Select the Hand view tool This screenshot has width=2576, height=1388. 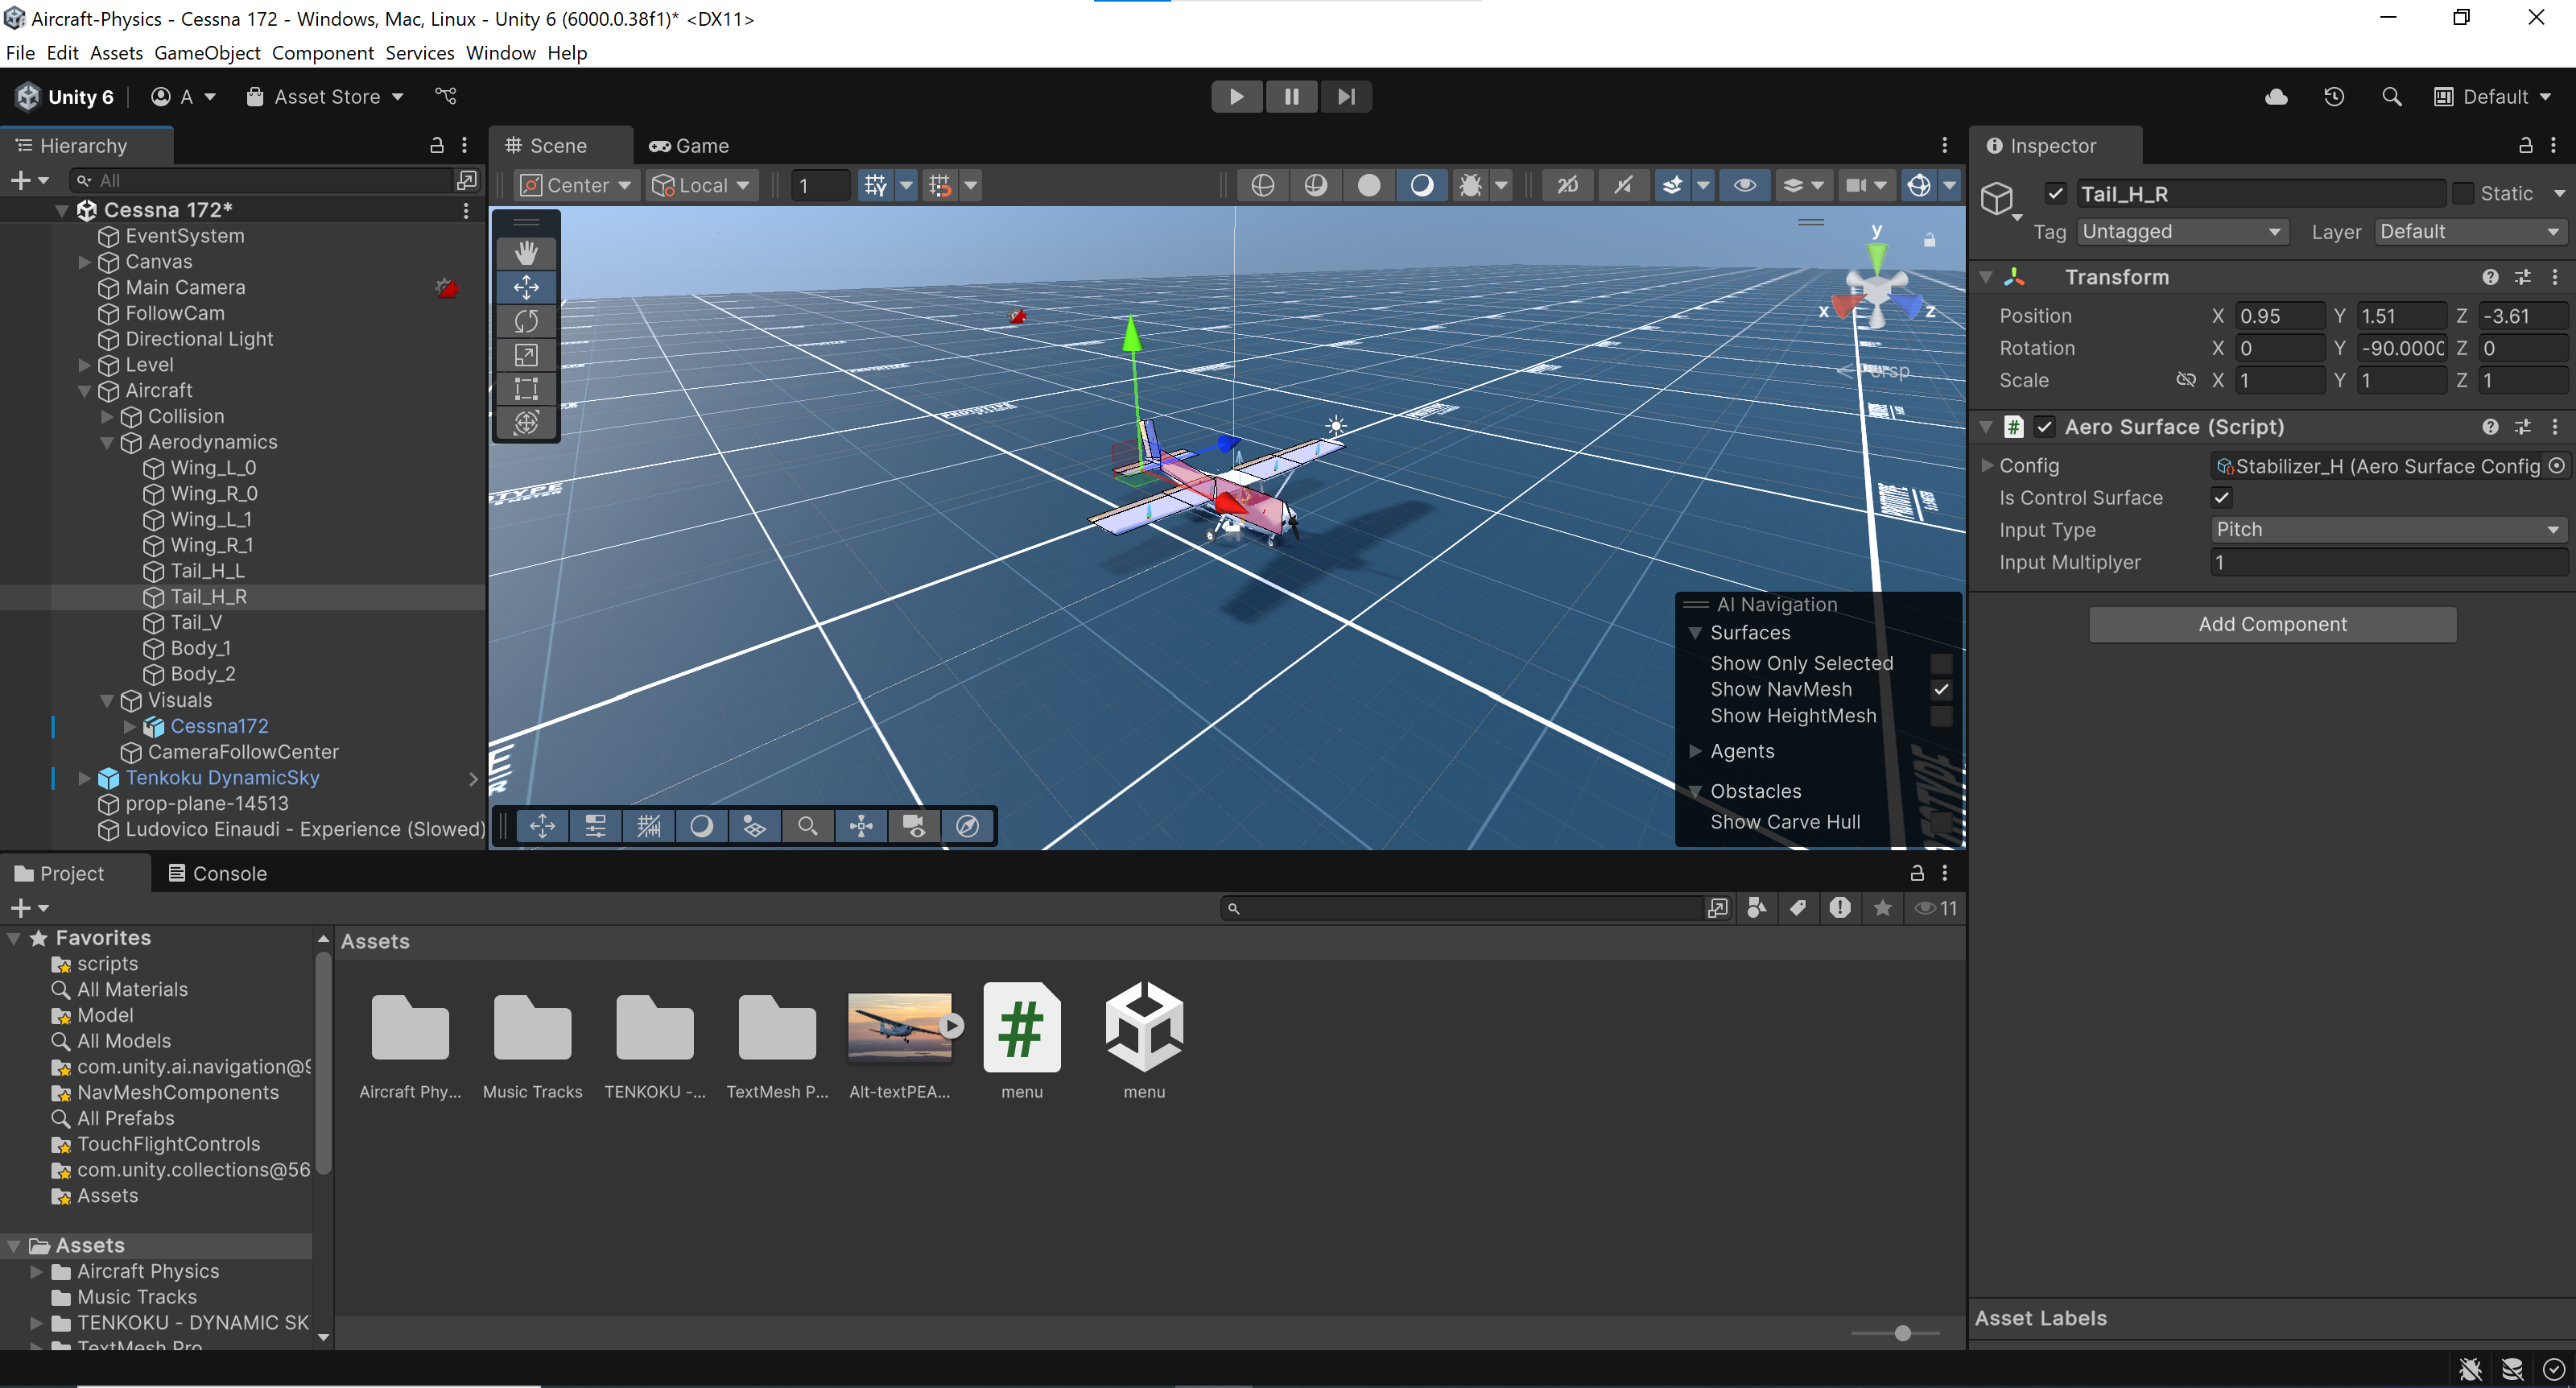coord(526,252)
